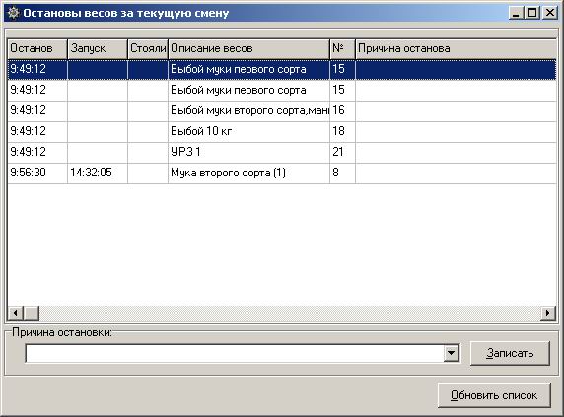Select the Мука второго сорта (1) row

click(x=282, y=173)
